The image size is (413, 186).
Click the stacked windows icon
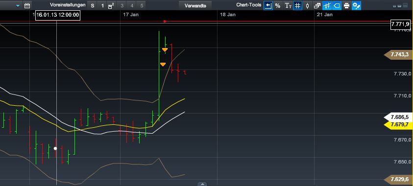[x=317, y=5]
